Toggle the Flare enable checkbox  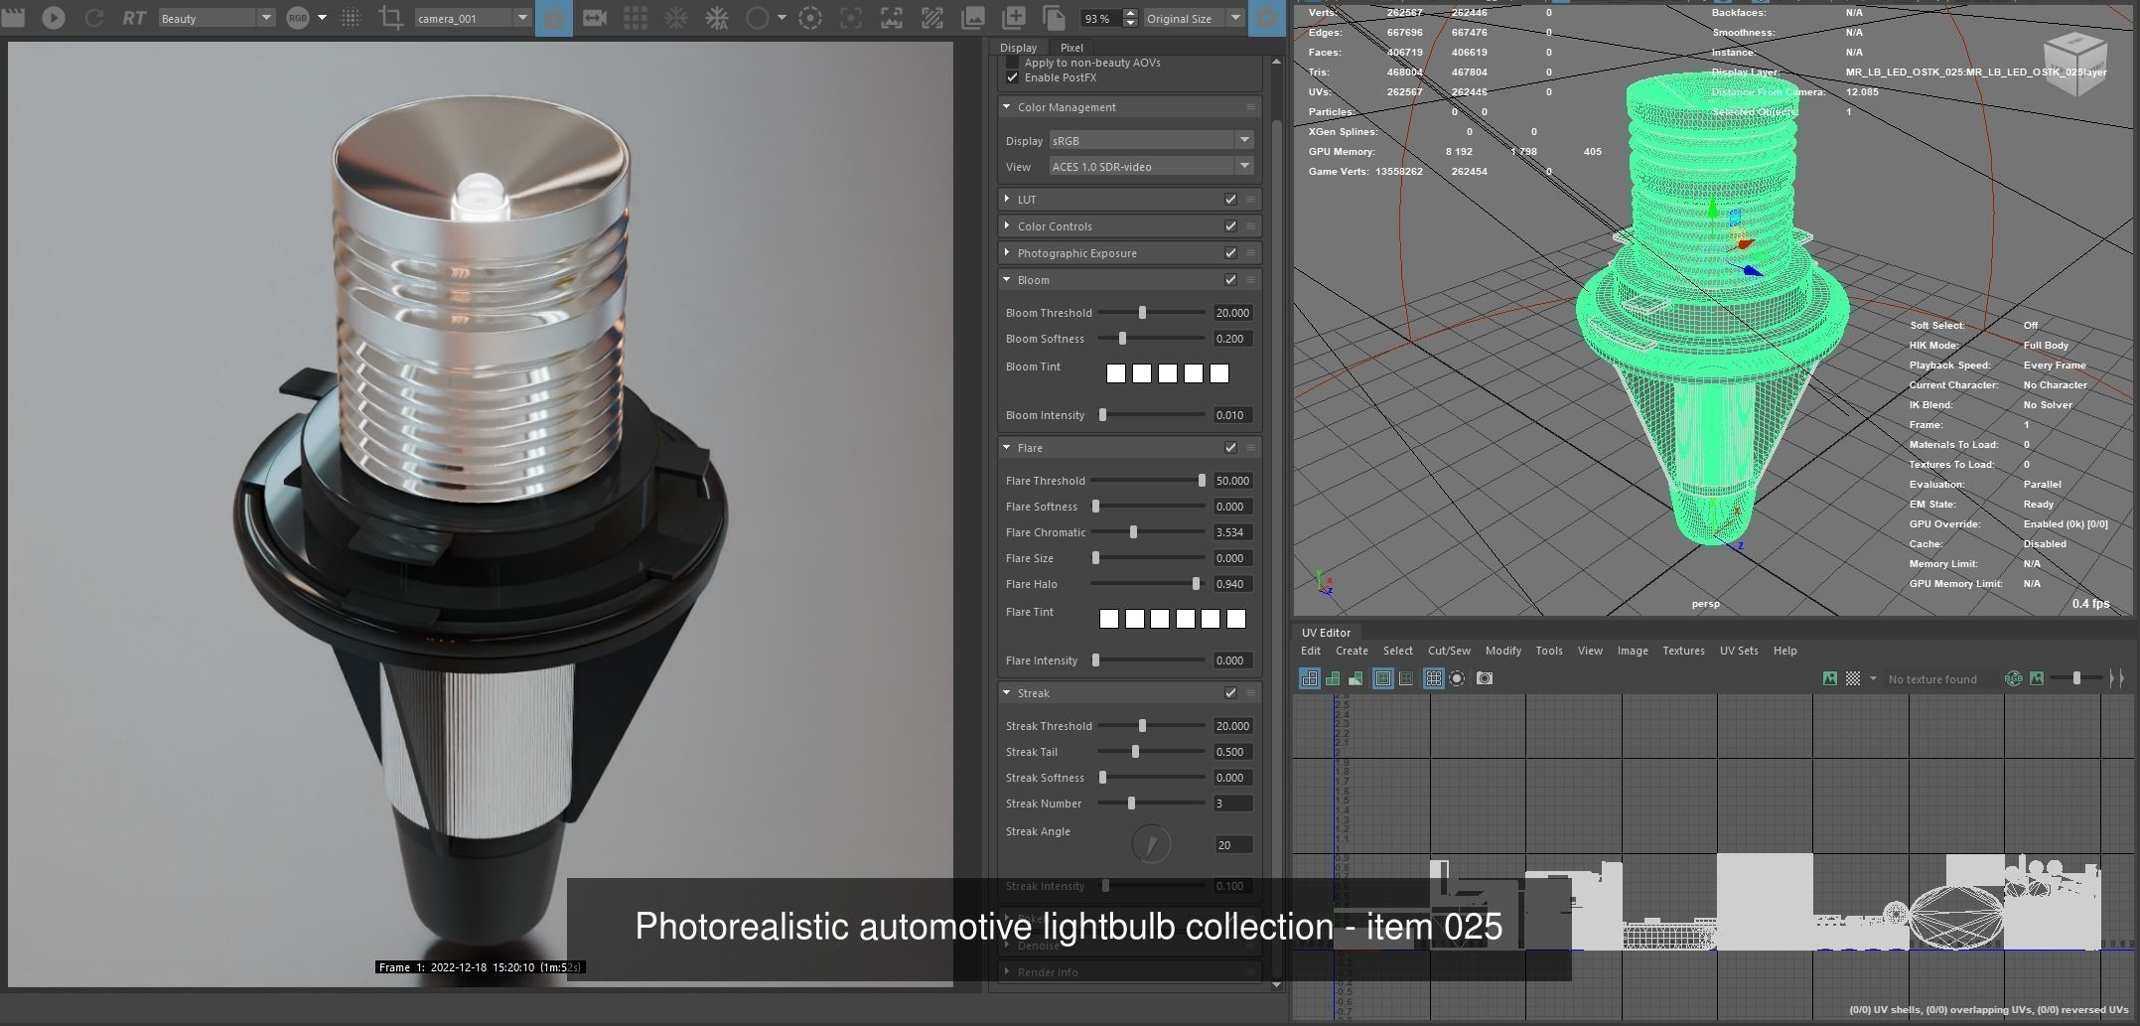click(1230, 448)
